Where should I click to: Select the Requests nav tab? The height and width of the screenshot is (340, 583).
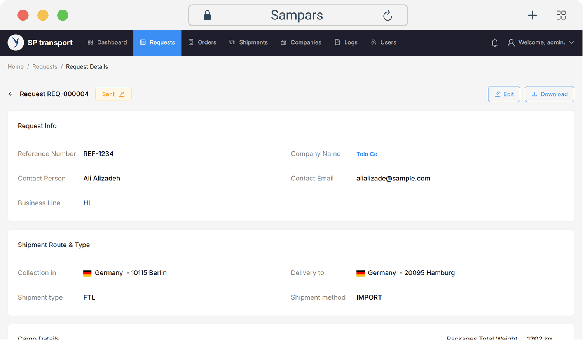pos(157,43)
